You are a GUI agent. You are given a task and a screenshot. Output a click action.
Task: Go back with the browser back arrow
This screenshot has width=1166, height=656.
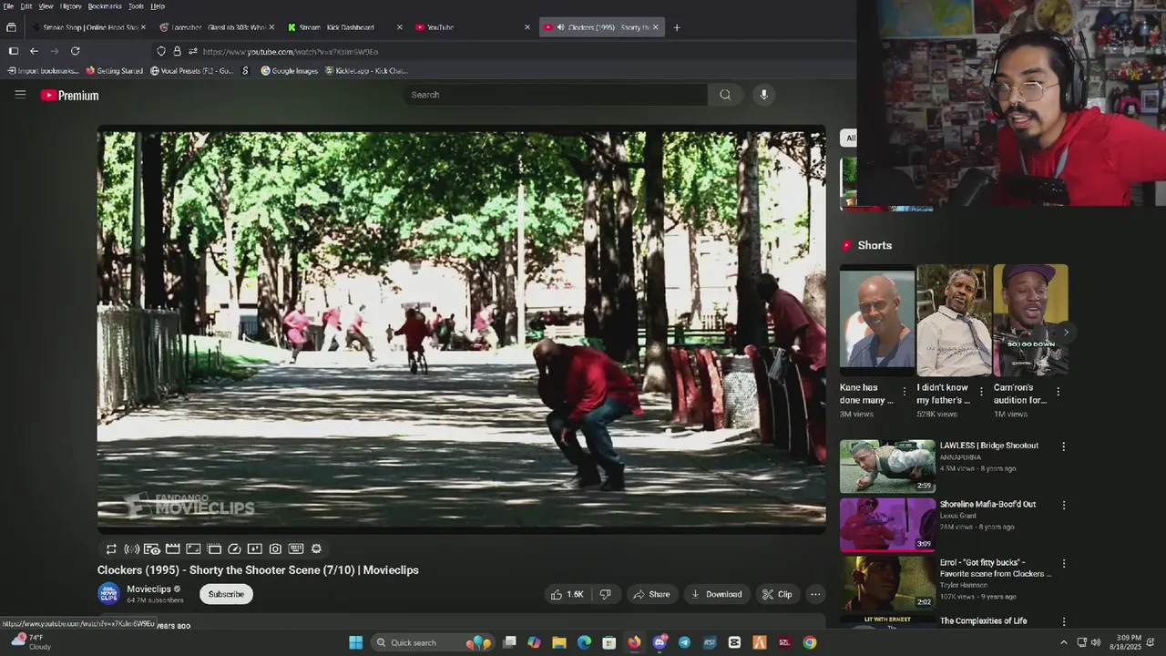click(x=34, y=51)
